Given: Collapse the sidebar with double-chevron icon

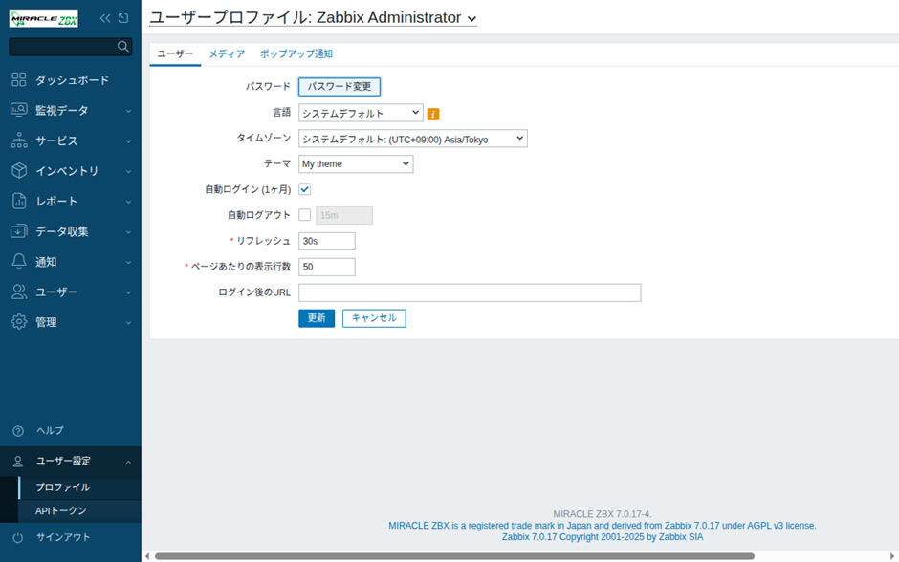Looking at the screenshot, I should pyautogui.click(x=105, y=18).
